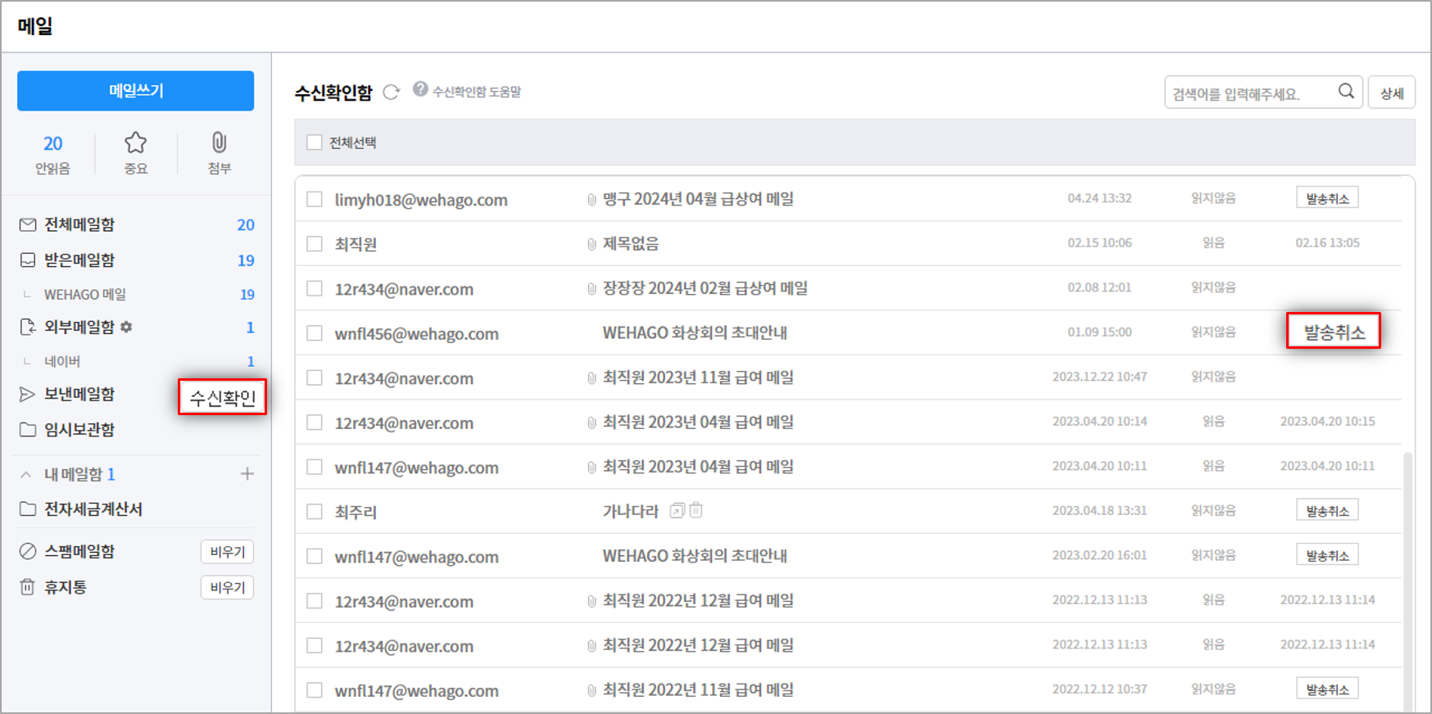Add a mailbox with the plus icon
Screen dimensions: 1432x714
247,474
